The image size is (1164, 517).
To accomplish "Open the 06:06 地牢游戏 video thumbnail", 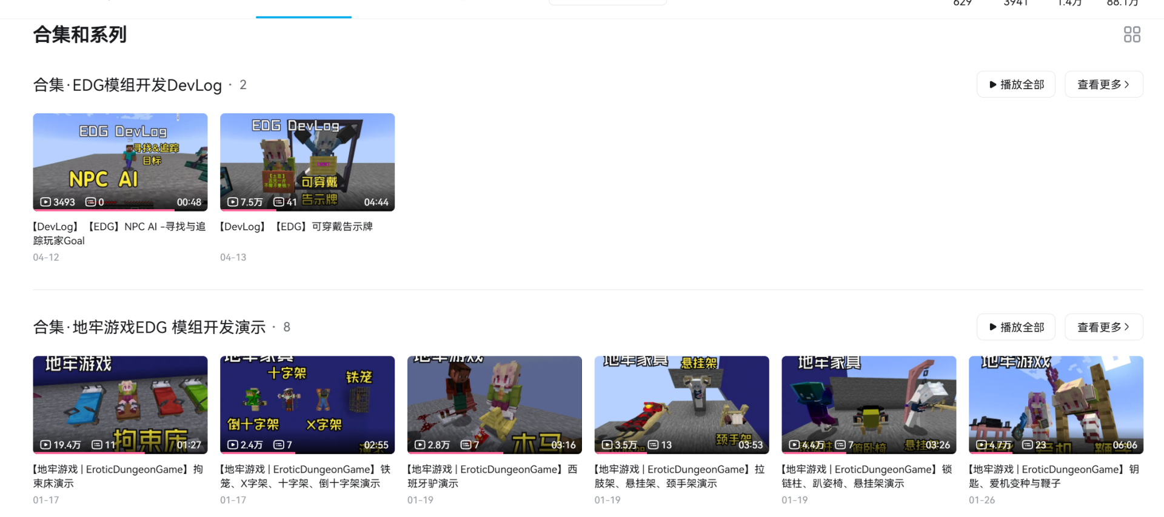I will click(x=1056, y=404).
